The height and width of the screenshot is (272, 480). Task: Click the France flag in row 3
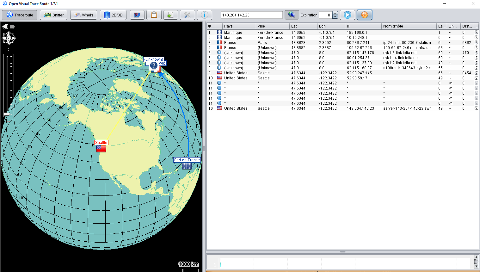click(219, 42)
